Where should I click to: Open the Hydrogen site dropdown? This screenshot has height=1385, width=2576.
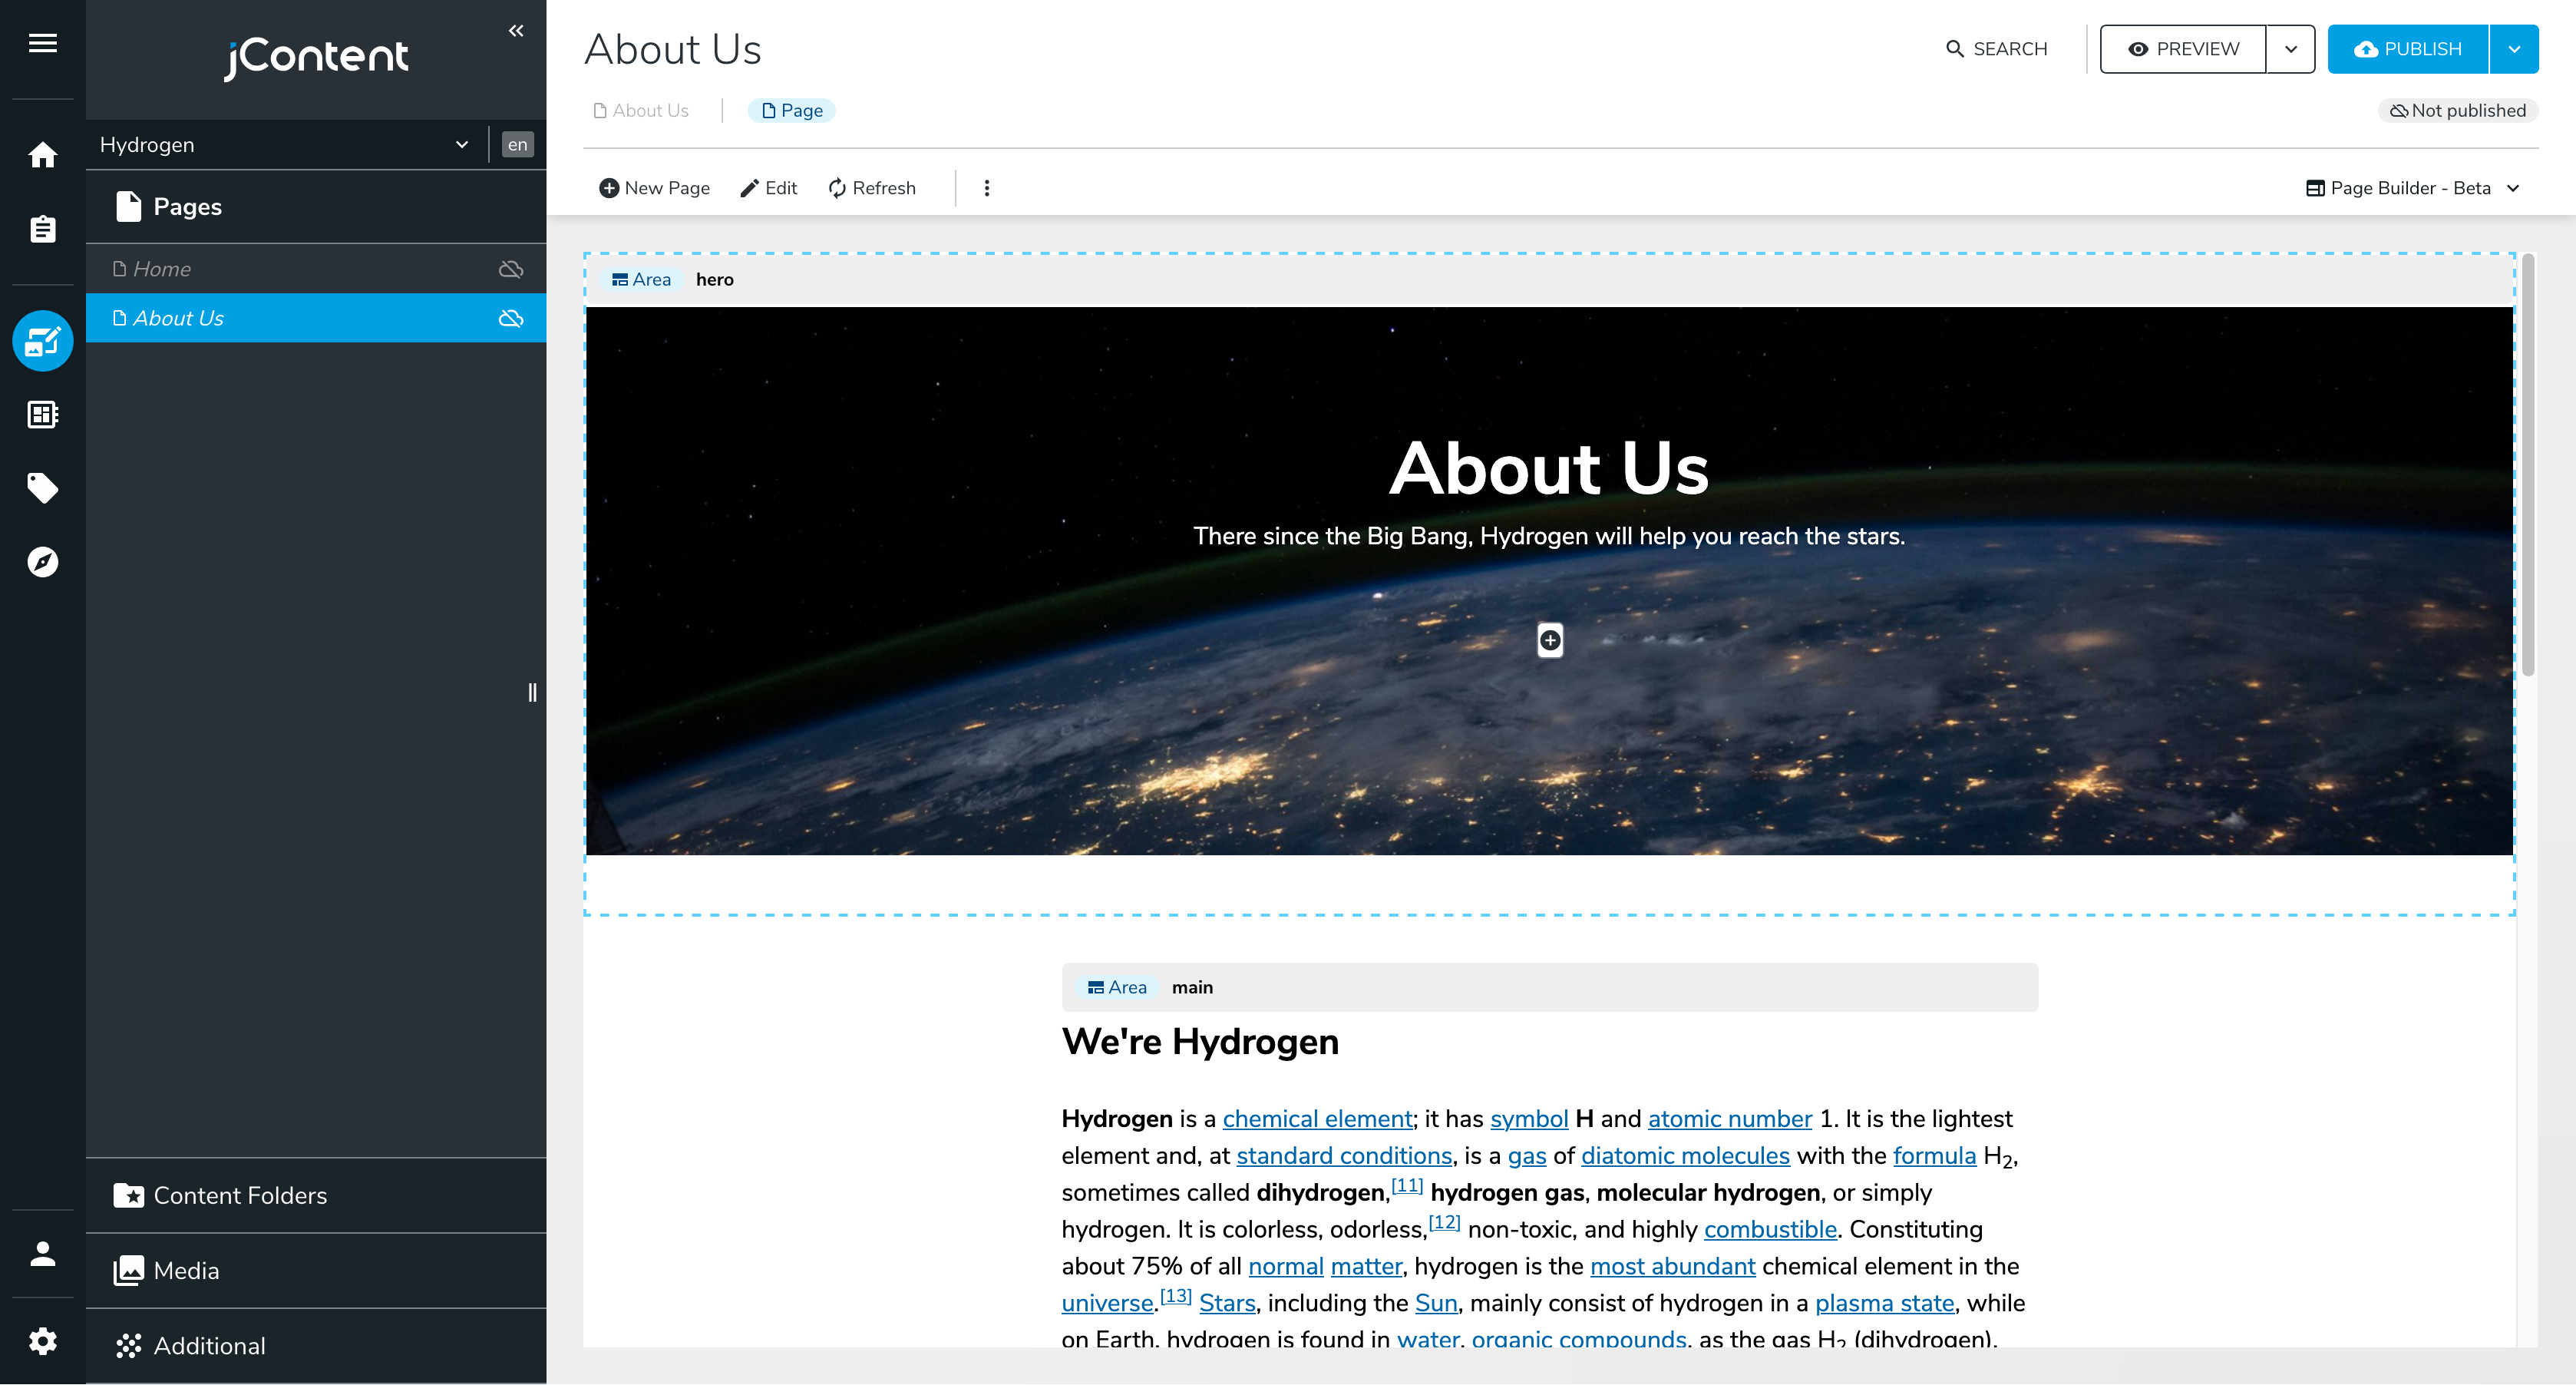tap(283, 144)
